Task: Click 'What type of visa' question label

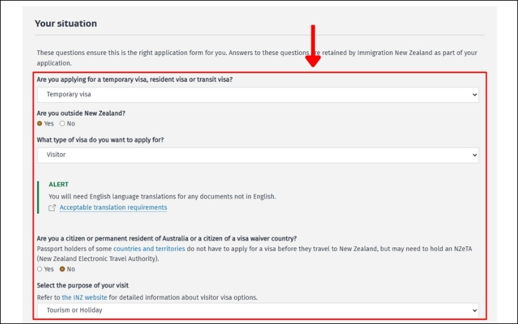Action: click(x=100, y=140)
